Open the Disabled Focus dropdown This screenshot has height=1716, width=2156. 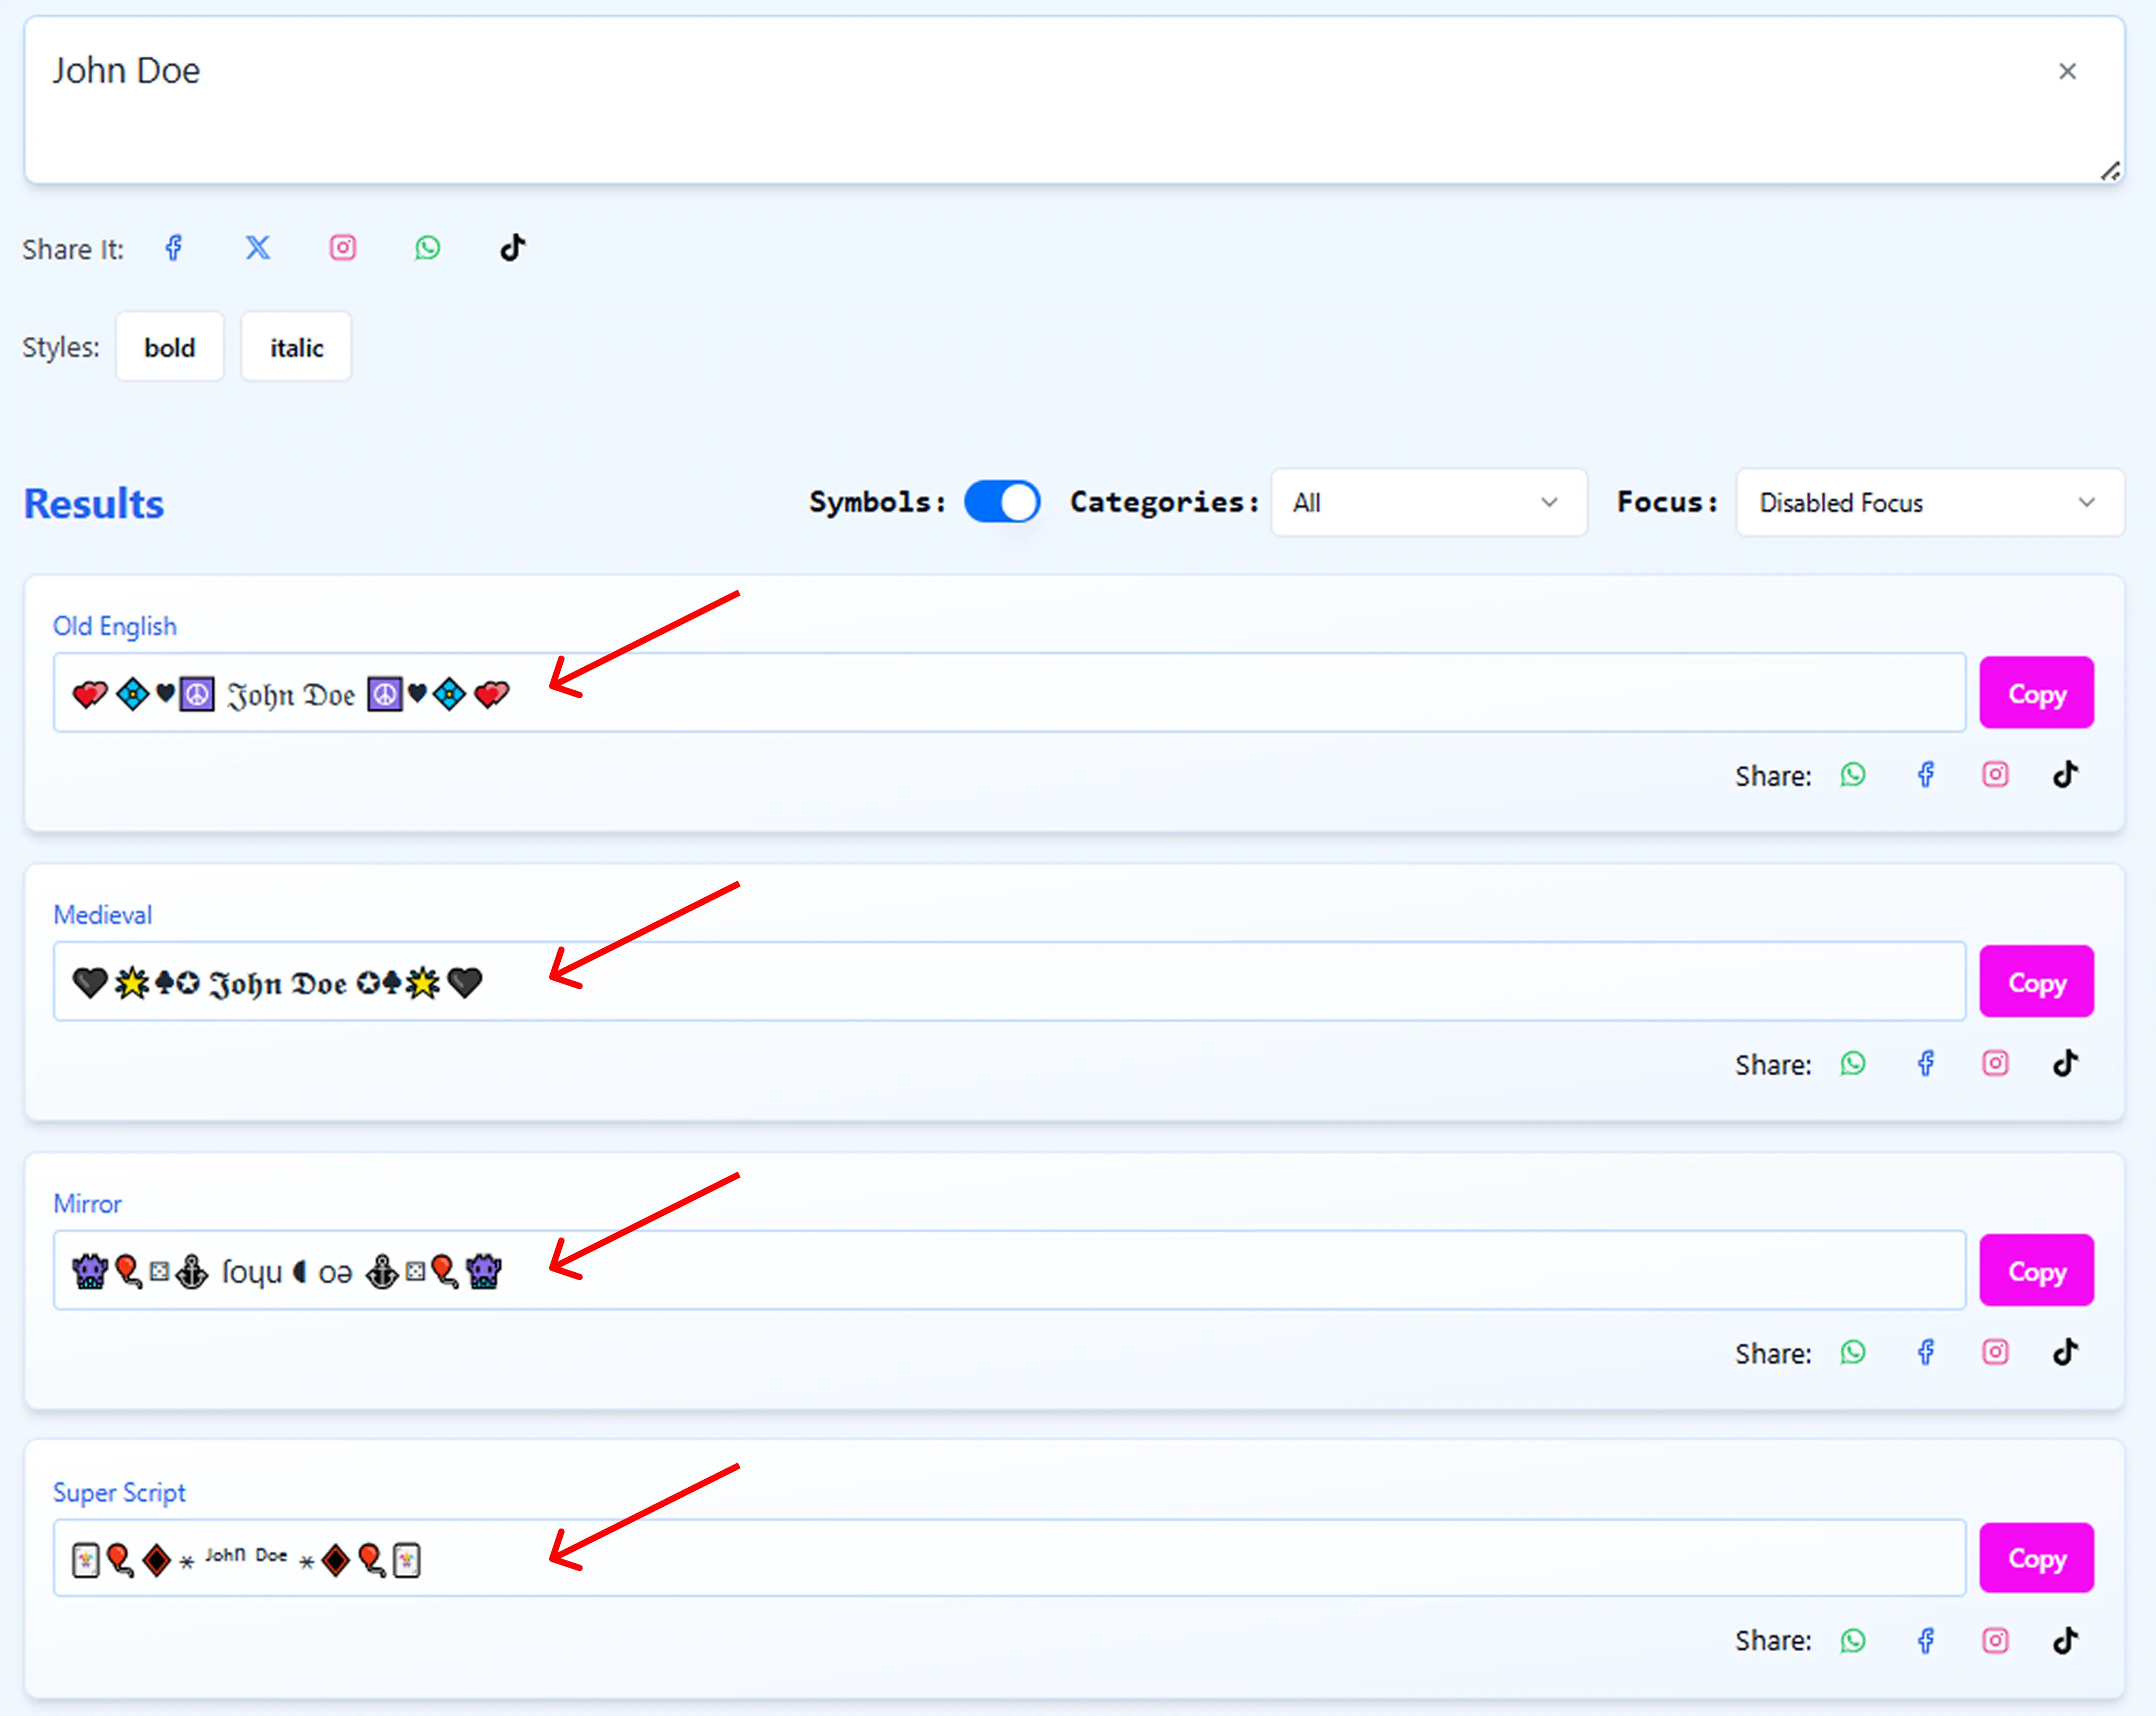1929,502
